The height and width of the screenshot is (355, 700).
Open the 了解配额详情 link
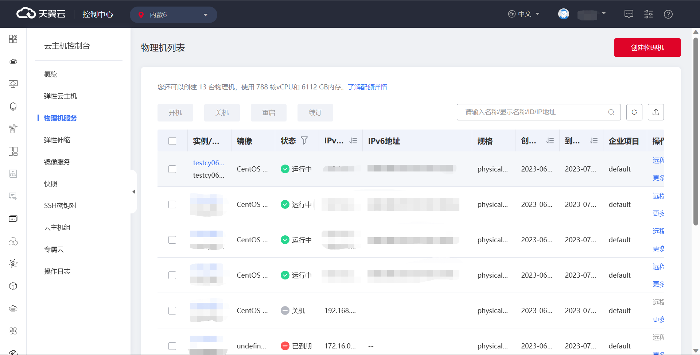[x=367, y=87]
